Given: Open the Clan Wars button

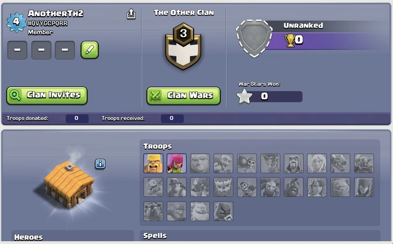Looking at the screenshot, I should point(183,96).
